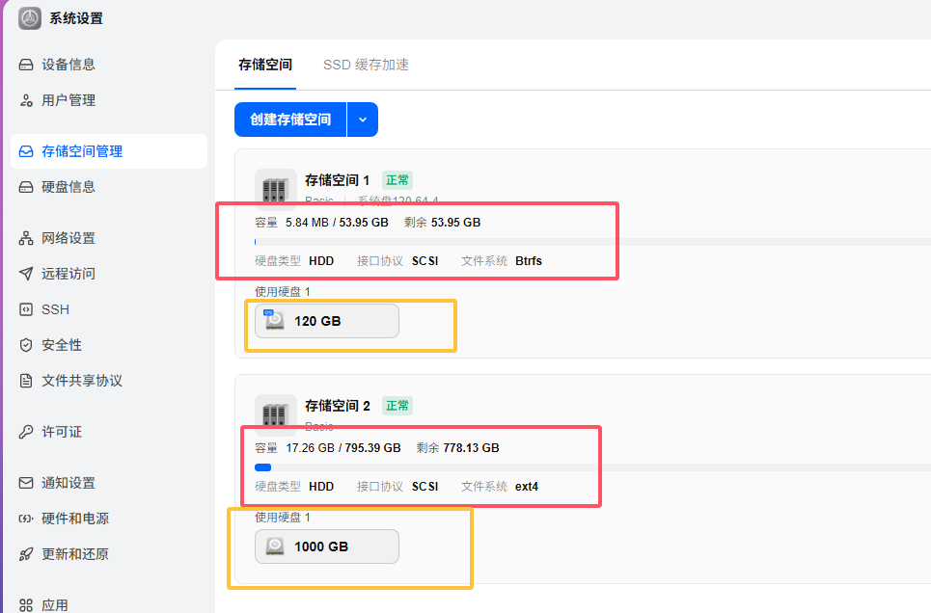Screen dimensions: 931x613
Task: Click the Storage Pool 2 capacity usage bar
Action: point(592,467)
